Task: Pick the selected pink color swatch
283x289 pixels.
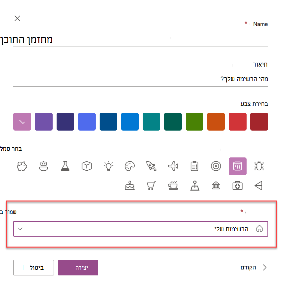Action: (x=22, y=122)
